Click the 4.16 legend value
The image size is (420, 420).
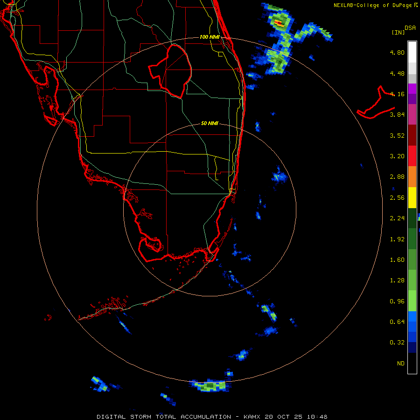coord(397,94)
